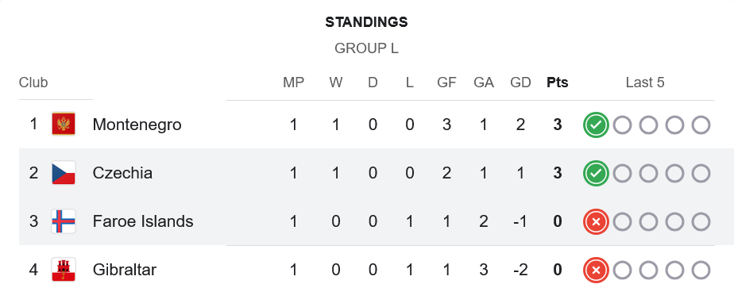This screenshot has height=307, width=734.
Task: Click the Gibraltar flag icon
Action: 64,270
